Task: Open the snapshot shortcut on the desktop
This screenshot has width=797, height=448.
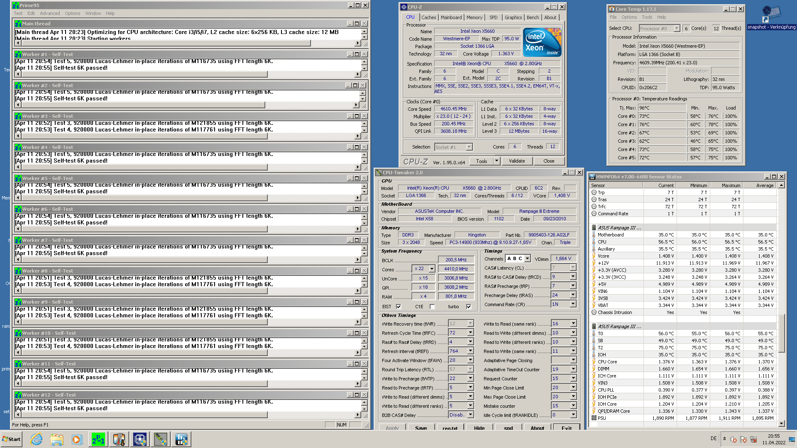Action: point(771,17)
